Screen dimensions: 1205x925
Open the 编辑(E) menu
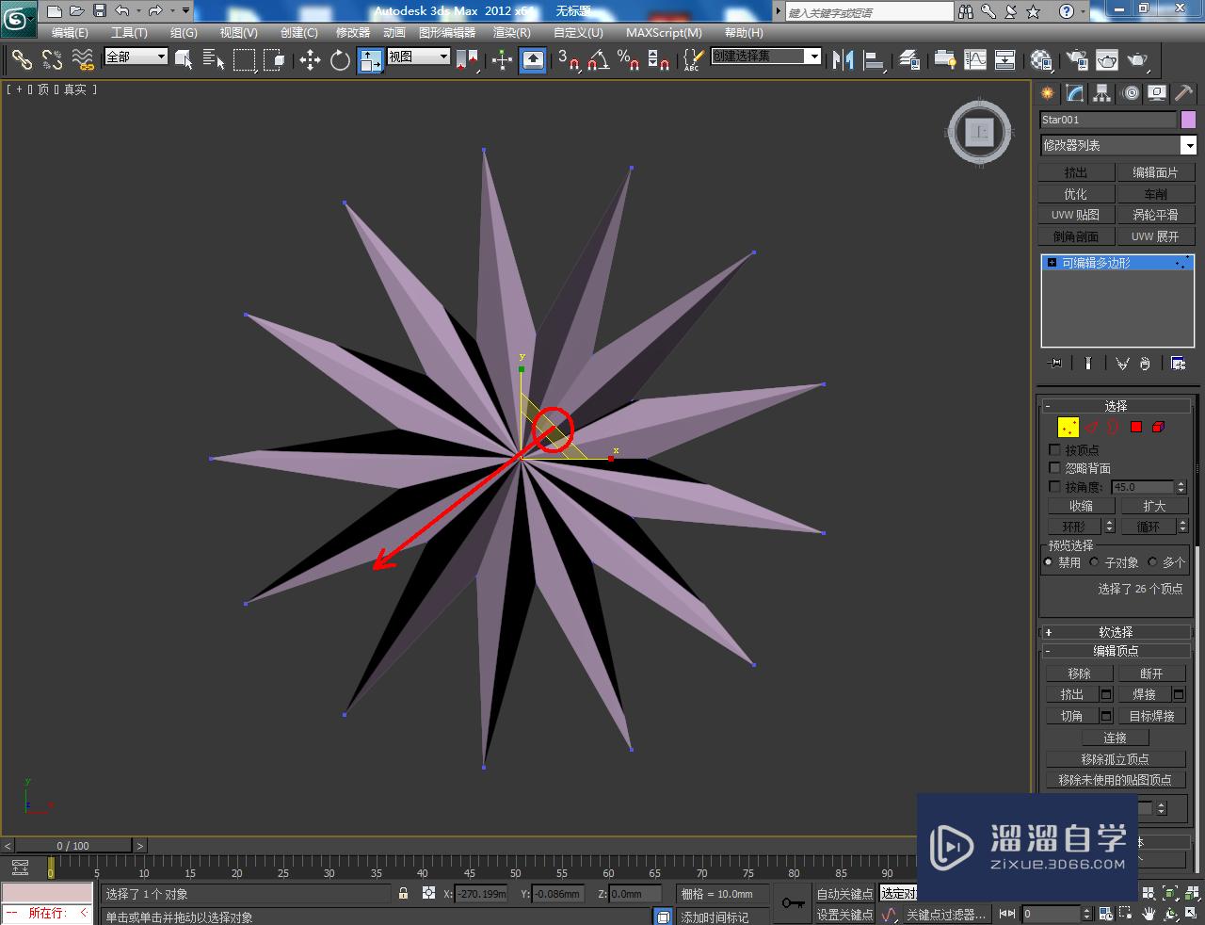(x=70, y=32)
